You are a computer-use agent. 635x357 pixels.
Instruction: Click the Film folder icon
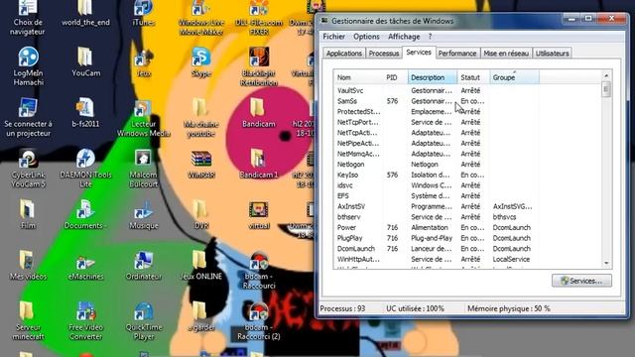pos(28,214)
